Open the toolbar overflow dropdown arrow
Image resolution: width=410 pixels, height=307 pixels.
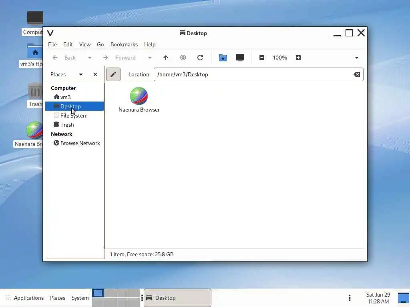(357, 58)
